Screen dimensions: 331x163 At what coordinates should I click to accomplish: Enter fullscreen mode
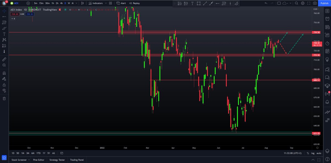309,3
